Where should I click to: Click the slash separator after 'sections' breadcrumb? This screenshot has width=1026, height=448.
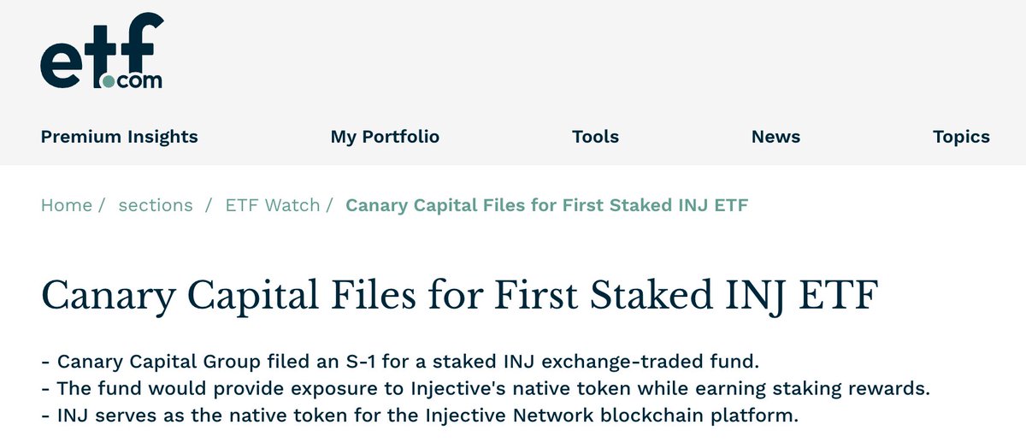[x=209, y=205]
